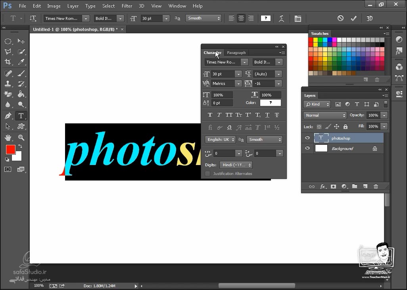Hide the photoshop text layer
407x290 pixels.
(x=307, y=138)
